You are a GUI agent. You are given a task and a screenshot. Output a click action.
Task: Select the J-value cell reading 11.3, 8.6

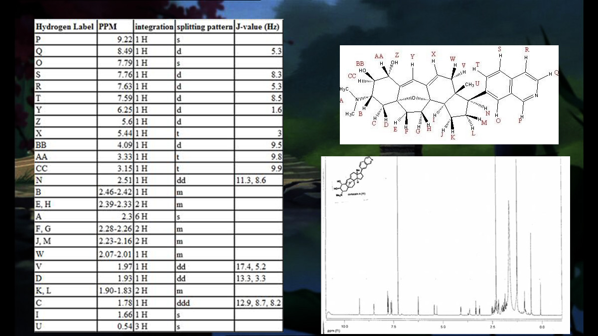coord(258,181)
